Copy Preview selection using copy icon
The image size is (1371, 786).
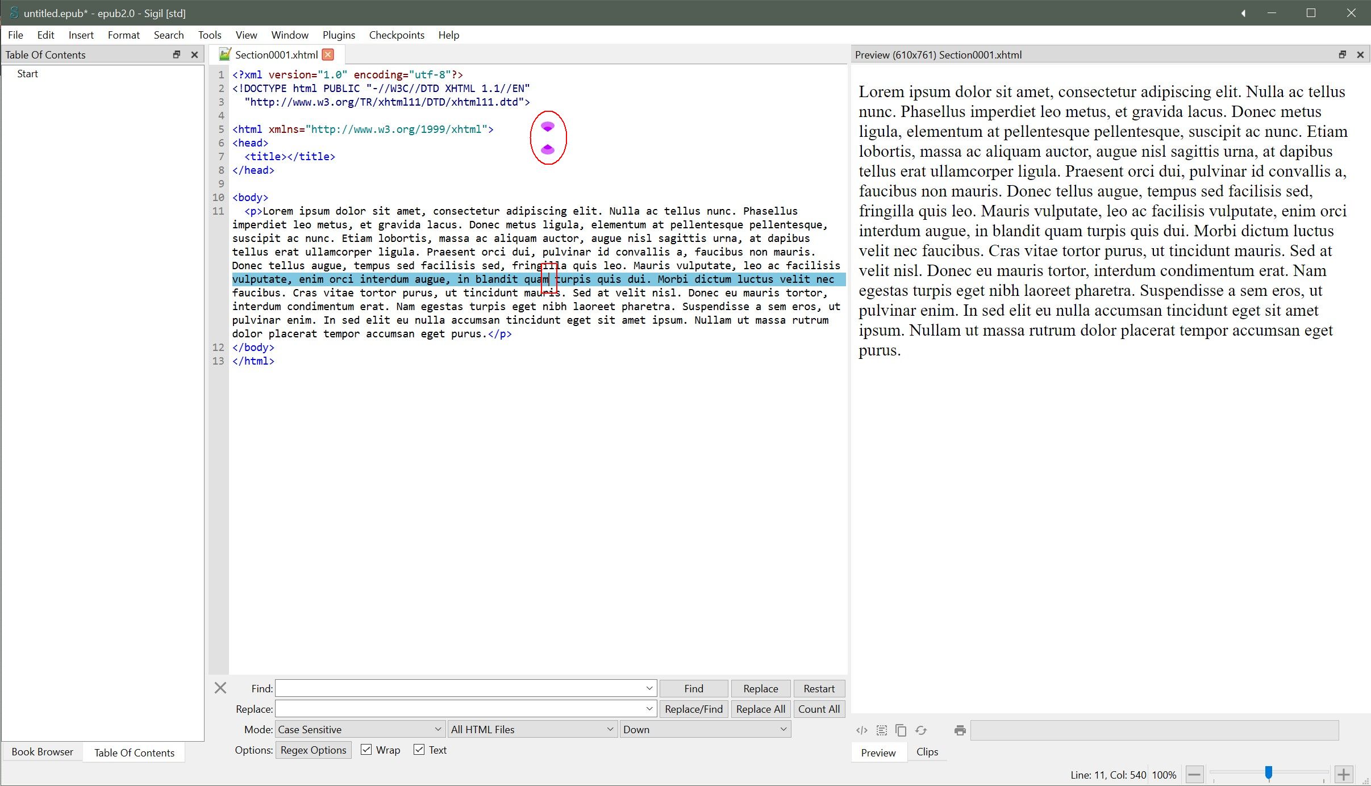point(901,730)
